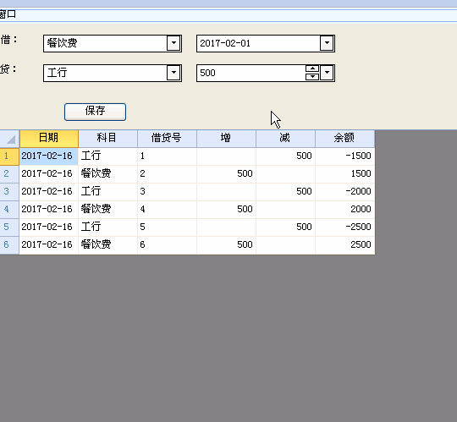Click the 减 column header
This screenshot has width=457, height=422.
[x=286, y=139]
